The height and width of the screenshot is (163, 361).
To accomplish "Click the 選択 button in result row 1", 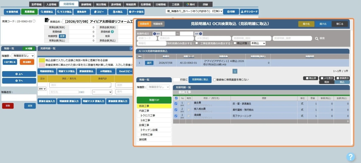I will coord(149,63).
